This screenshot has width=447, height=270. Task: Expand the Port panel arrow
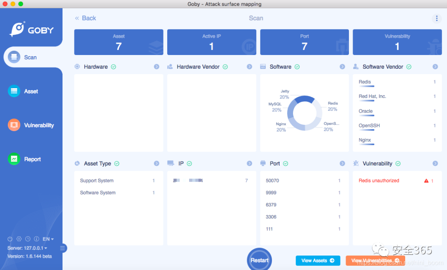342,163
